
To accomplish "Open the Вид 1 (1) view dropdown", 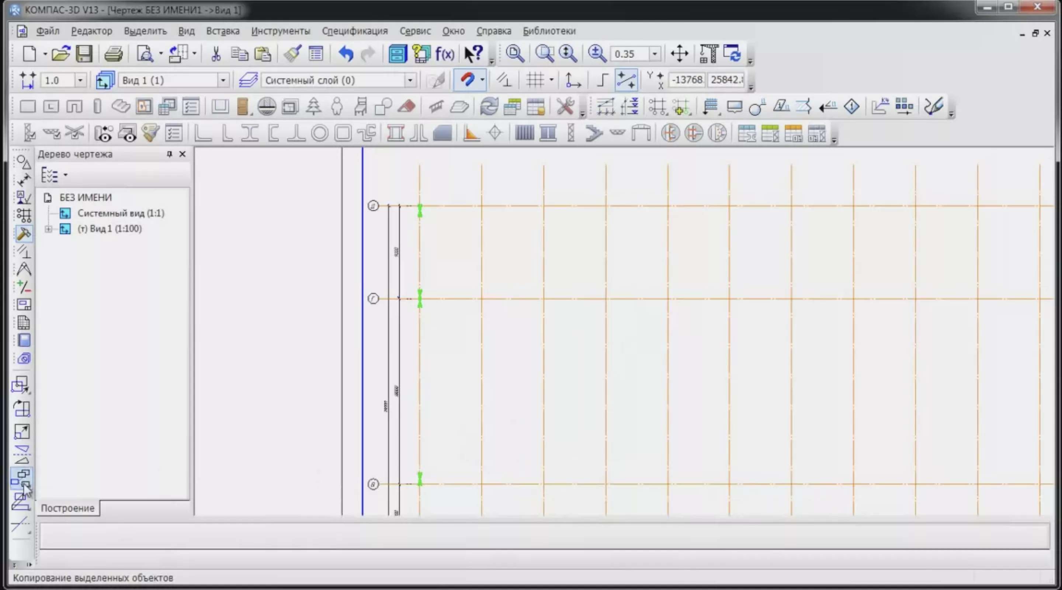I will coord(223,80).
